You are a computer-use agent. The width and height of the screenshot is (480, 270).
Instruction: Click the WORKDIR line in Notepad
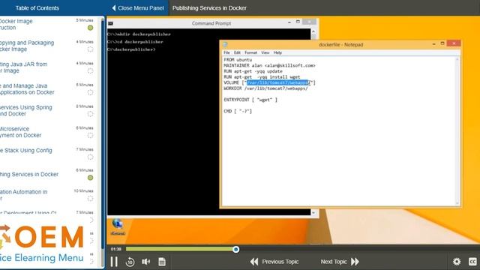click(x=265, y=88)
